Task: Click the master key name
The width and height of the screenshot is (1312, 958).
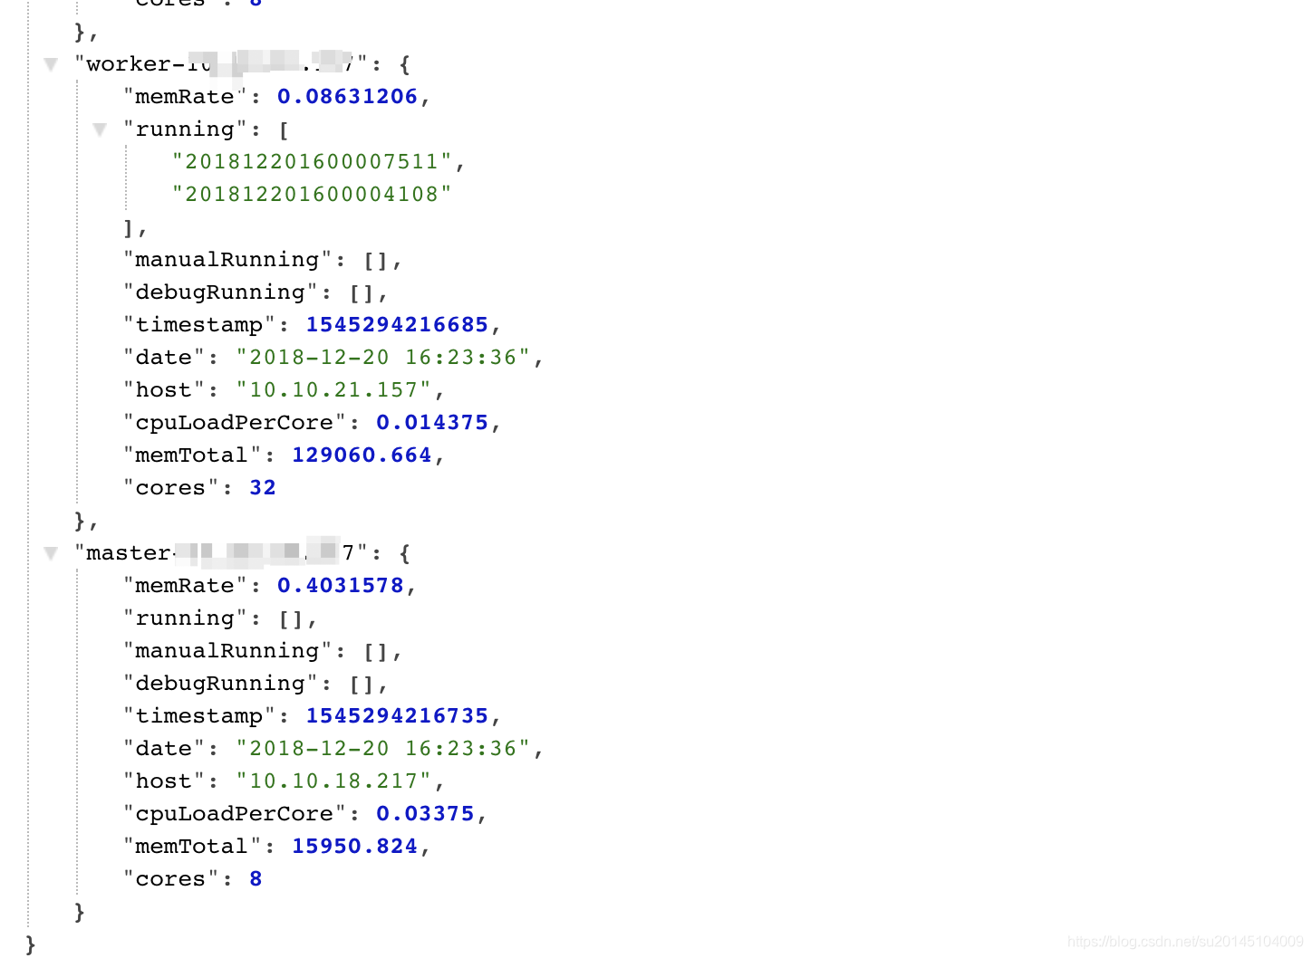Action: coord(222,553)
